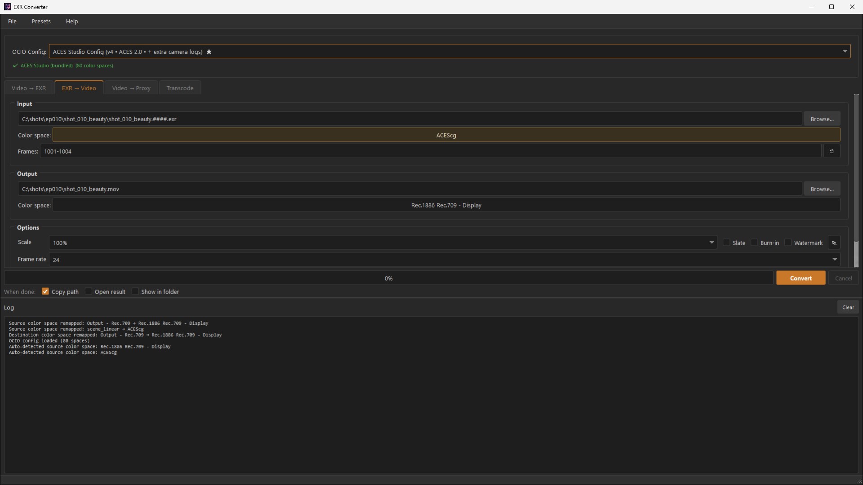Click into the output .mov path field

coord(410,189)
